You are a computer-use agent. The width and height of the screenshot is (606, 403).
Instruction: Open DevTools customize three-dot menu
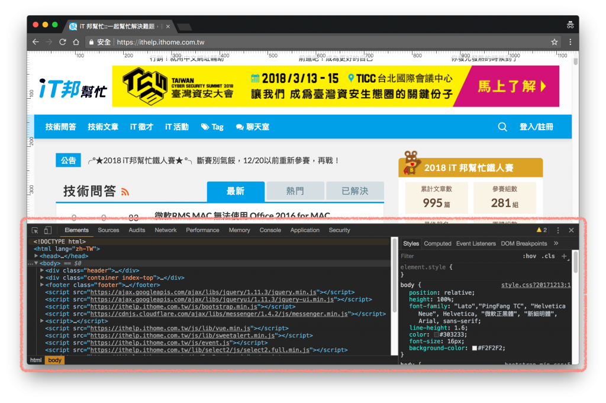point(557,230)
